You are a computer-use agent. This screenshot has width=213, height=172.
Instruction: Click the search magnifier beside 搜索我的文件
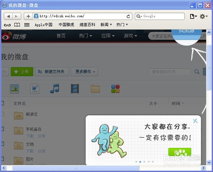click(197, 72)
